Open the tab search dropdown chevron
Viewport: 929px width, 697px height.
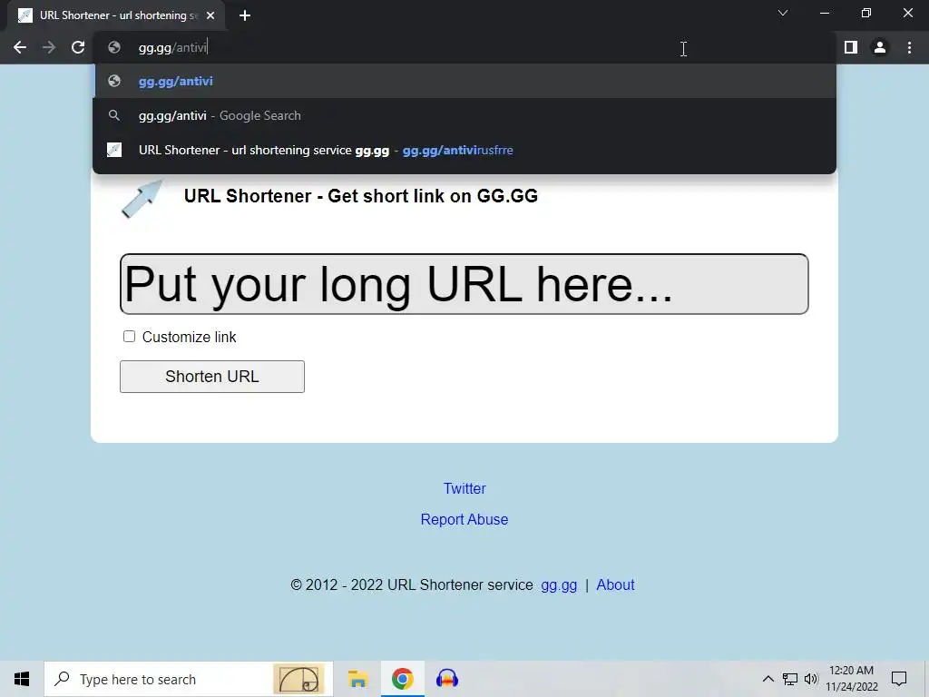(783, 13)
